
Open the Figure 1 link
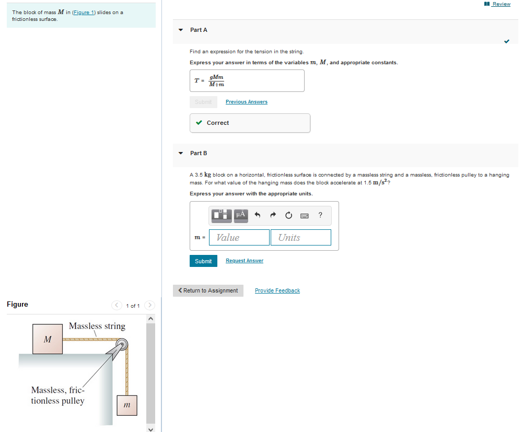83,12
